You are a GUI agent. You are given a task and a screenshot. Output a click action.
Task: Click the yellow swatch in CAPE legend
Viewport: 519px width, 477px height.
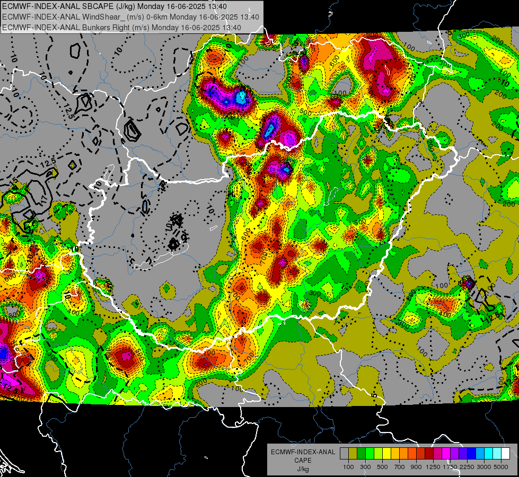386,454
